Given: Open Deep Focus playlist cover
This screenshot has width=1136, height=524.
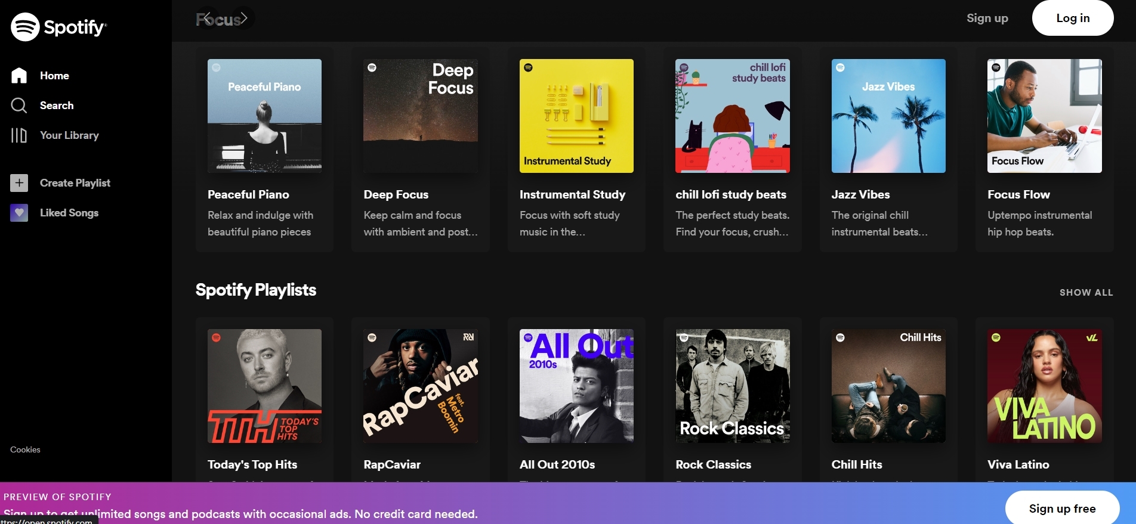Looking at the screenshot, I should (x=421, y=116).
